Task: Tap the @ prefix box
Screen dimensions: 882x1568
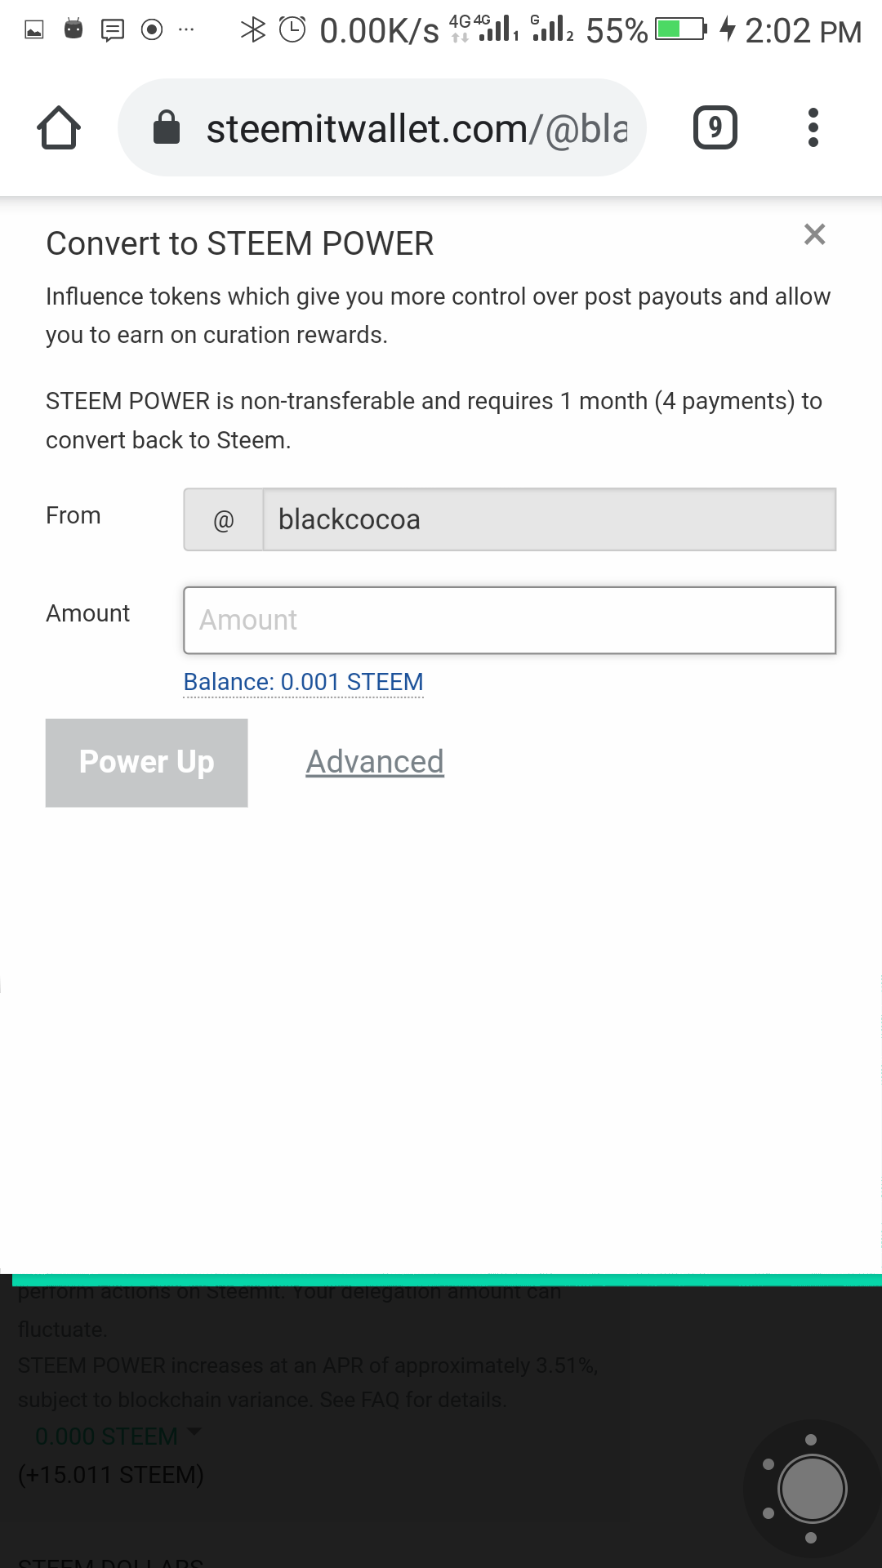Action: (224, 519)
